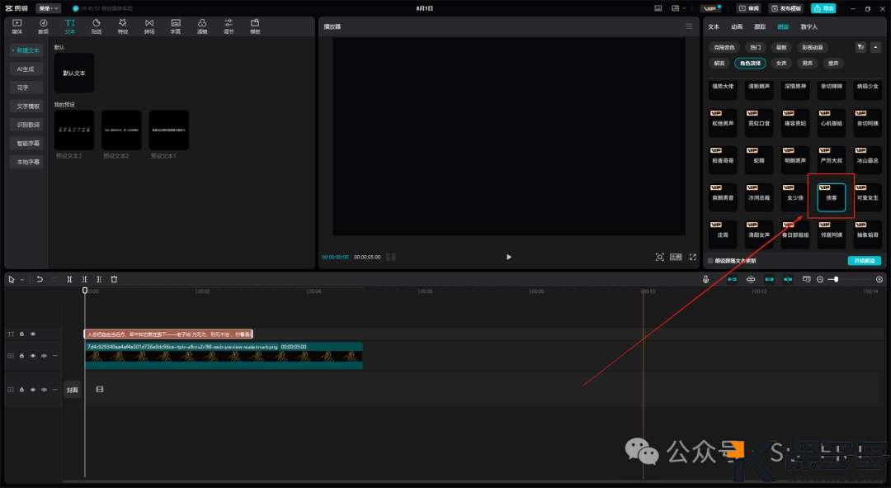Open the Effects (特效) panel icon
The image size is (891, 488).
tap(122, 26)
